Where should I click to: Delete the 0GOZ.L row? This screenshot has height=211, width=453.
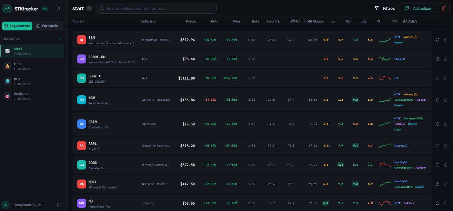tap(445, 78)
